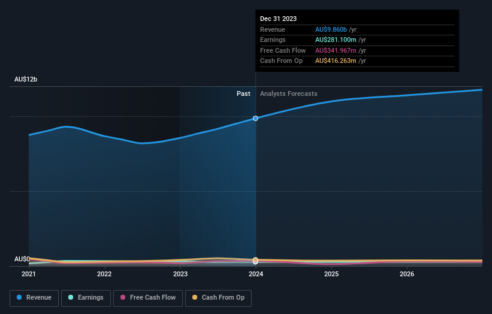
Task: Select the 2023 x-axis label
Action: point(180,274)
